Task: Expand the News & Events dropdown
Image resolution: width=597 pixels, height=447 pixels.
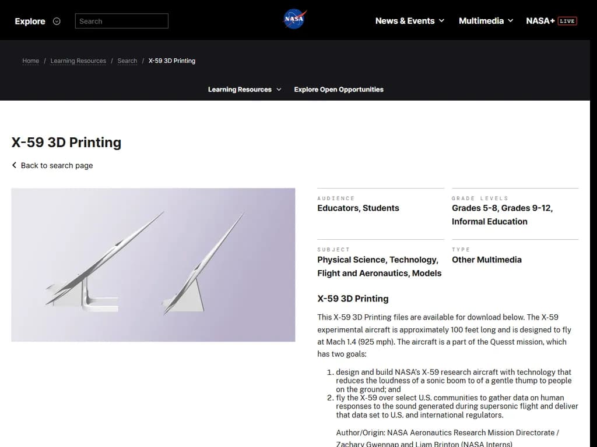Action: 409,21
